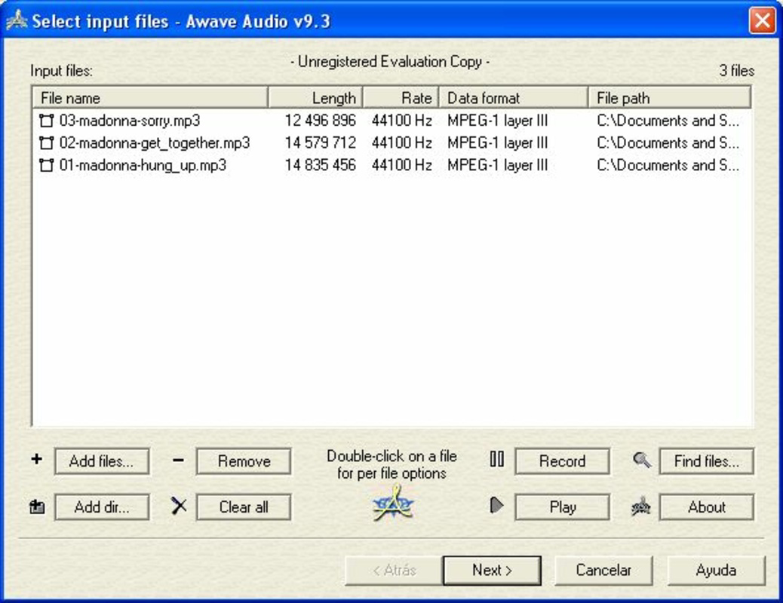Click file icon of 03-madonna-sorry.mp3
The width and height of the screenshot is (783, 603).
(x=47, y=121)
